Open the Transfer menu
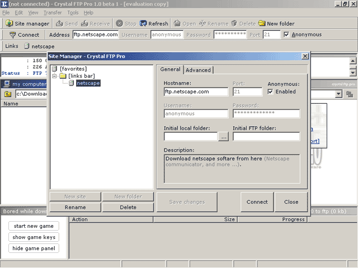358x268 pixels. tap(53, 13)
